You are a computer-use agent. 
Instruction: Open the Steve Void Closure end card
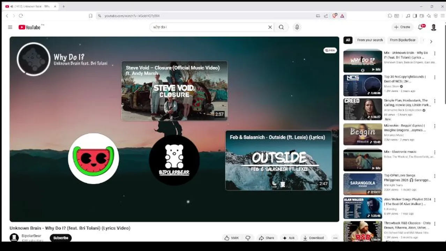[174, 91]
